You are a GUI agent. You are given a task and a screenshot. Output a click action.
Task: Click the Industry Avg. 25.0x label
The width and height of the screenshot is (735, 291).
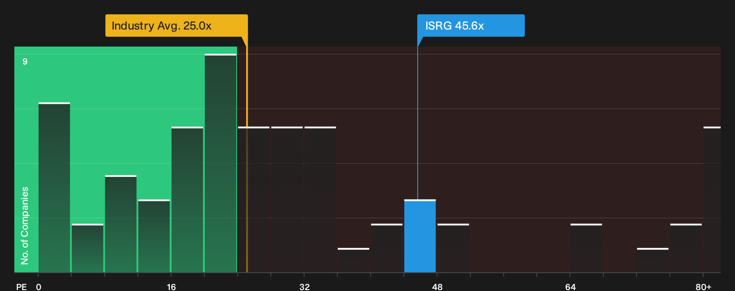(176, 26)
